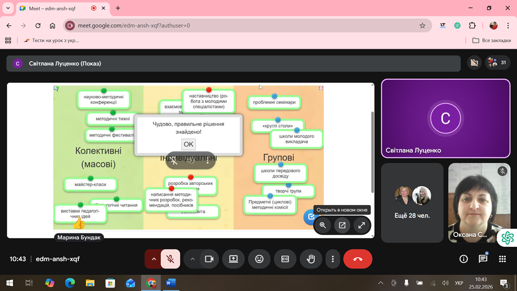Expand video settings arrow beside camera
Screen dimensions: 517x291
pos(193,259)
